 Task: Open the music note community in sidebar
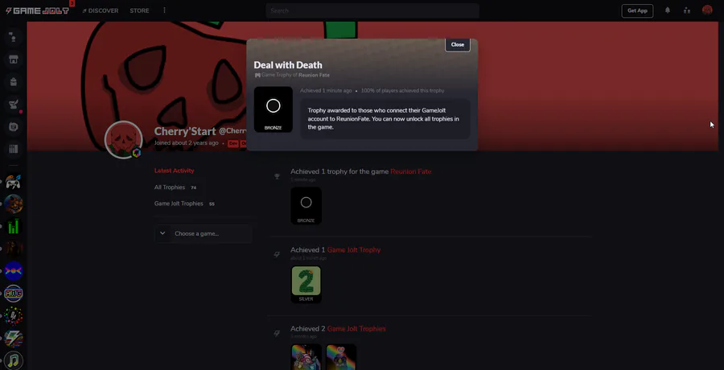[x=14, y=360]
